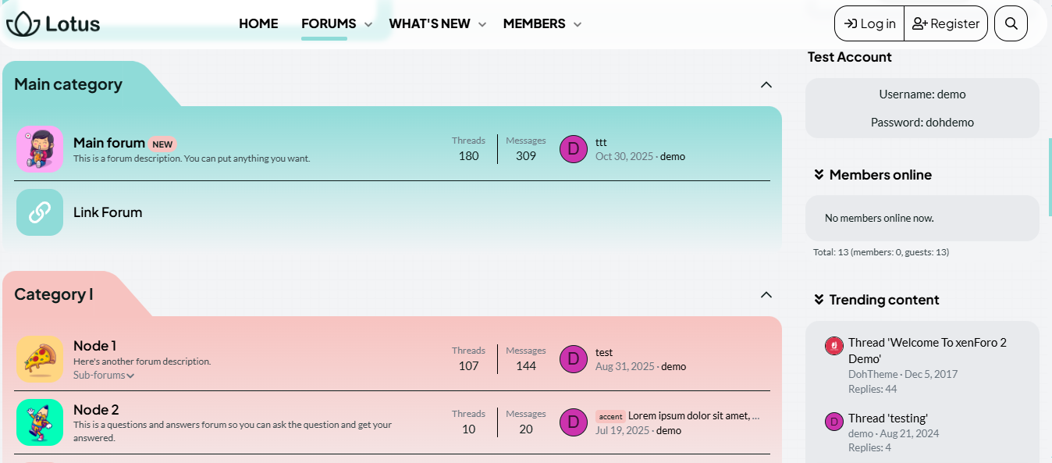The height and width of the screenshot is (463, 1052).
Task: Click the Main forum character icon
Action: pyautogui.click(x=40, y=149)
